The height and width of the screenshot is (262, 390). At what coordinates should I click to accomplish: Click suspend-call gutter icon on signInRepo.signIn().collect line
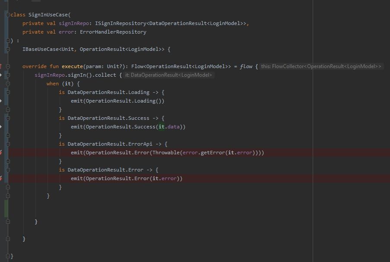[x=1, y=75]
